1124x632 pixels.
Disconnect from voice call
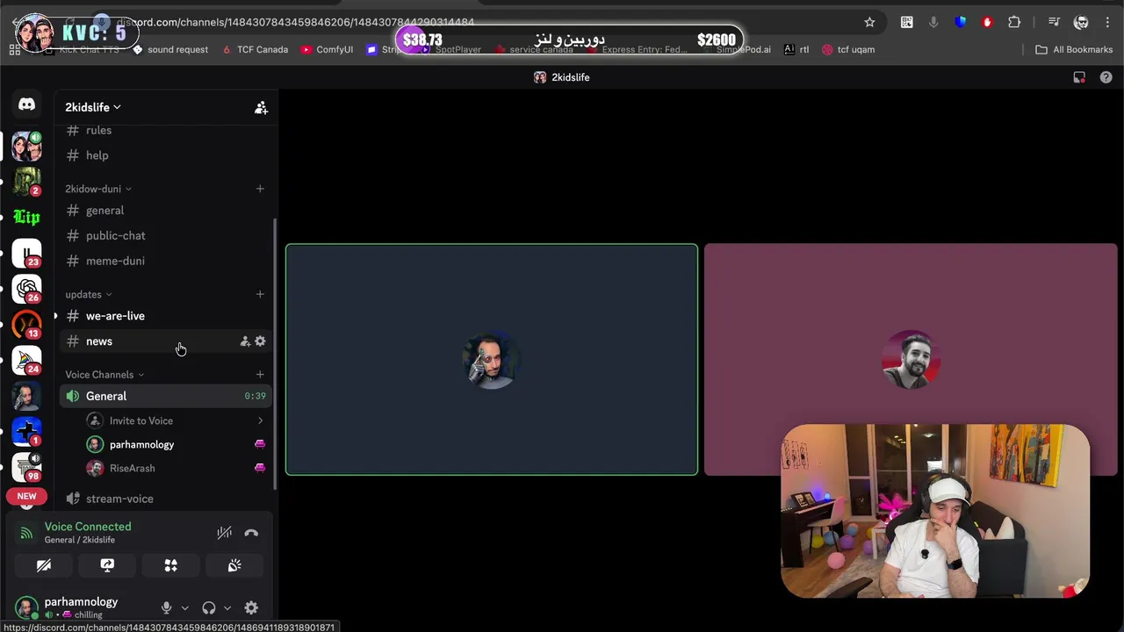pos(251,533)
